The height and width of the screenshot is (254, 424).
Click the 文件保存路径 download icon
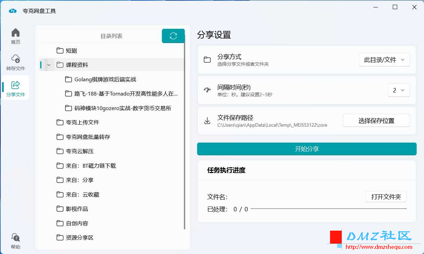(207, 121)
